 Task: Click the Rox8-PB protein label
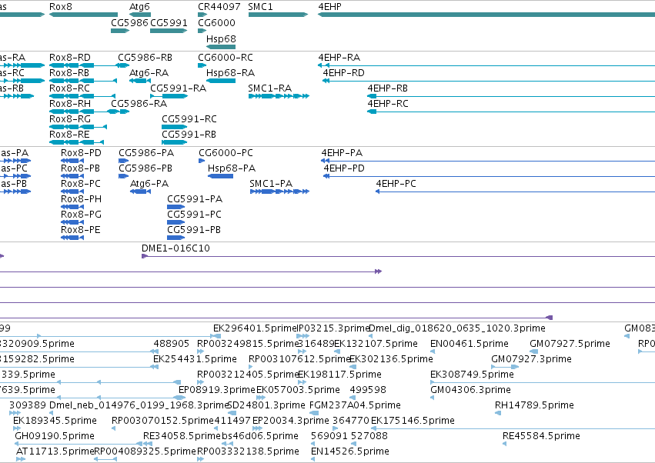coord(80,168)
